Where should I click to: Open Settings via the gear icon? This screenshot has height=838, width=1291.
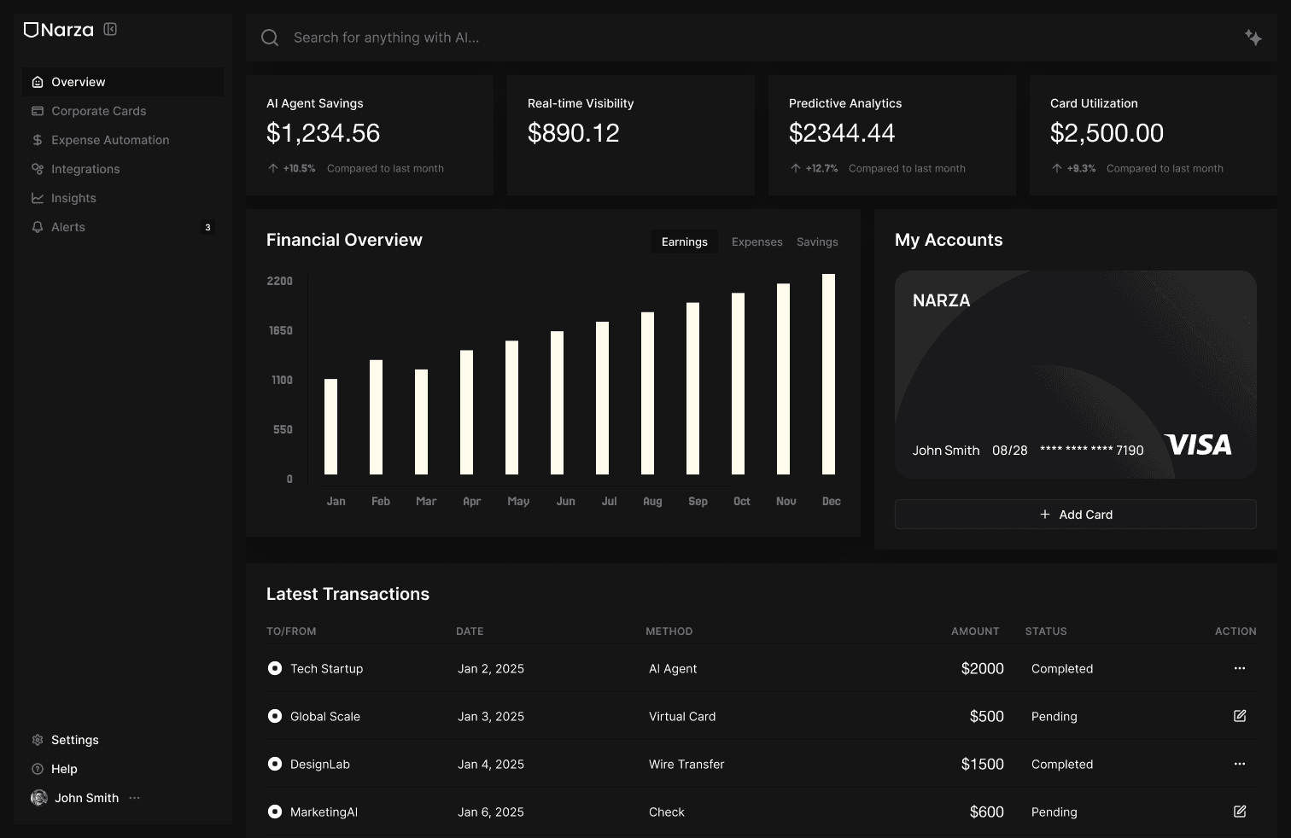pos(38,740)
